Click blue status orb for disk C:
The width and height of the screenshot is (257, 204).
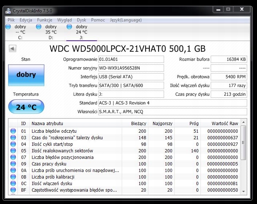[8, 27]
